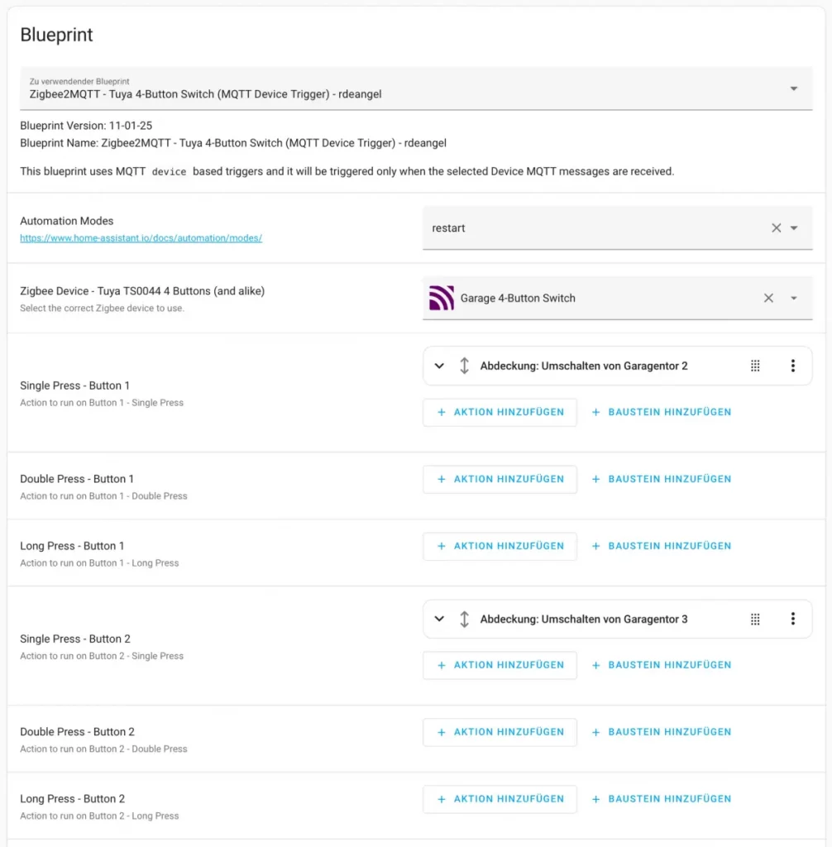Click the up-down arrow icon of Garagentor 2 action
832x847 pixels.
(x=465, y=366)
